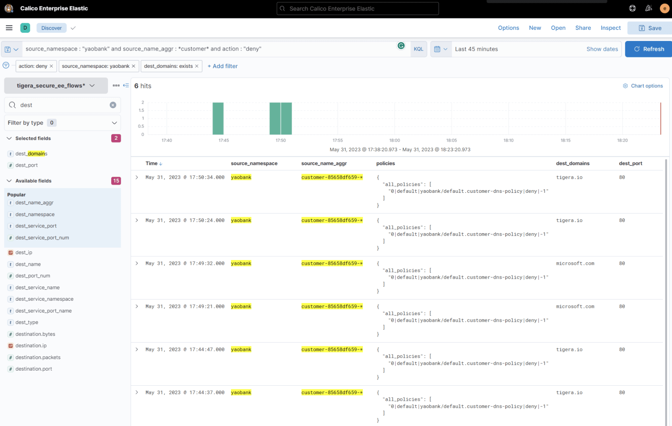The image size is (672, 426).
Task: Open the help menu icon
Action: point(632,8)
